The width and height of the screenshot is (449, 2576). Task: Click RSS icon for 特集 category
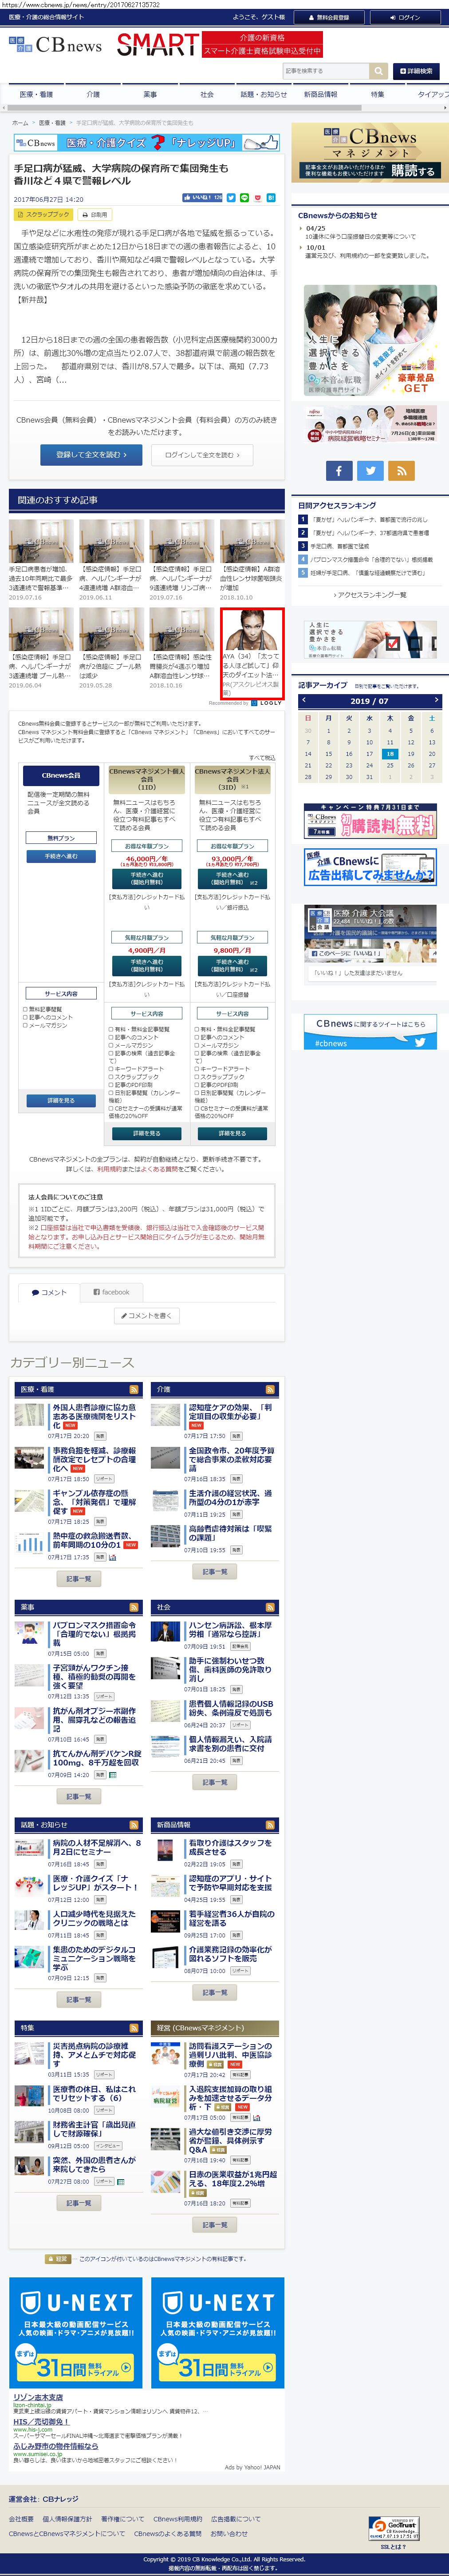(134, 2027)
